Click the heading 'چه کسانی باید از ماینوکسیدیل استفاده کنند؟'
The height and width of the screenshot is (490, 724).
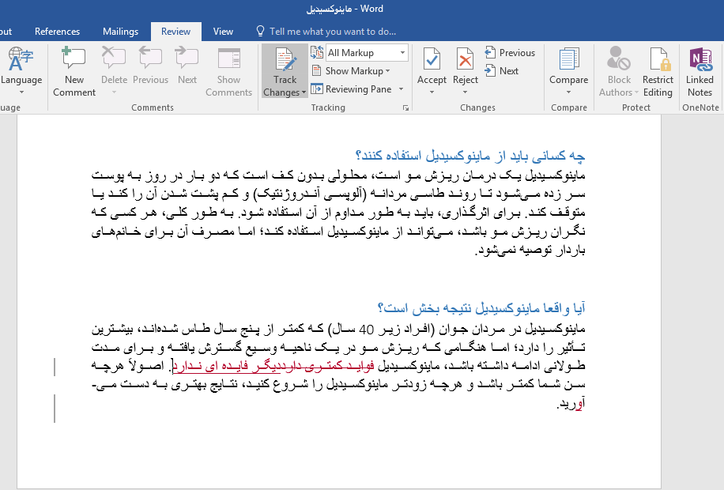(x=470, y=156)
